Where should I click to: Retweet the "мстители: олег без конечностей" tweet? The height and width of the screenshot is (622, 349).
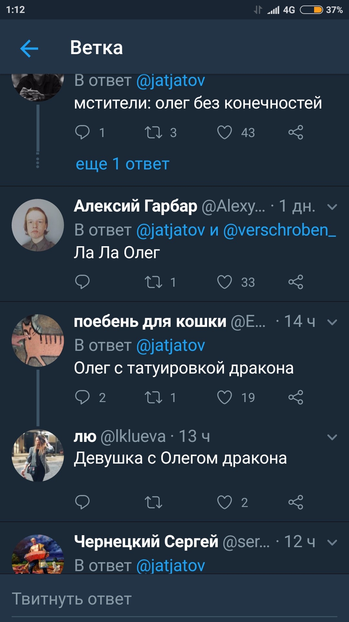153,132
